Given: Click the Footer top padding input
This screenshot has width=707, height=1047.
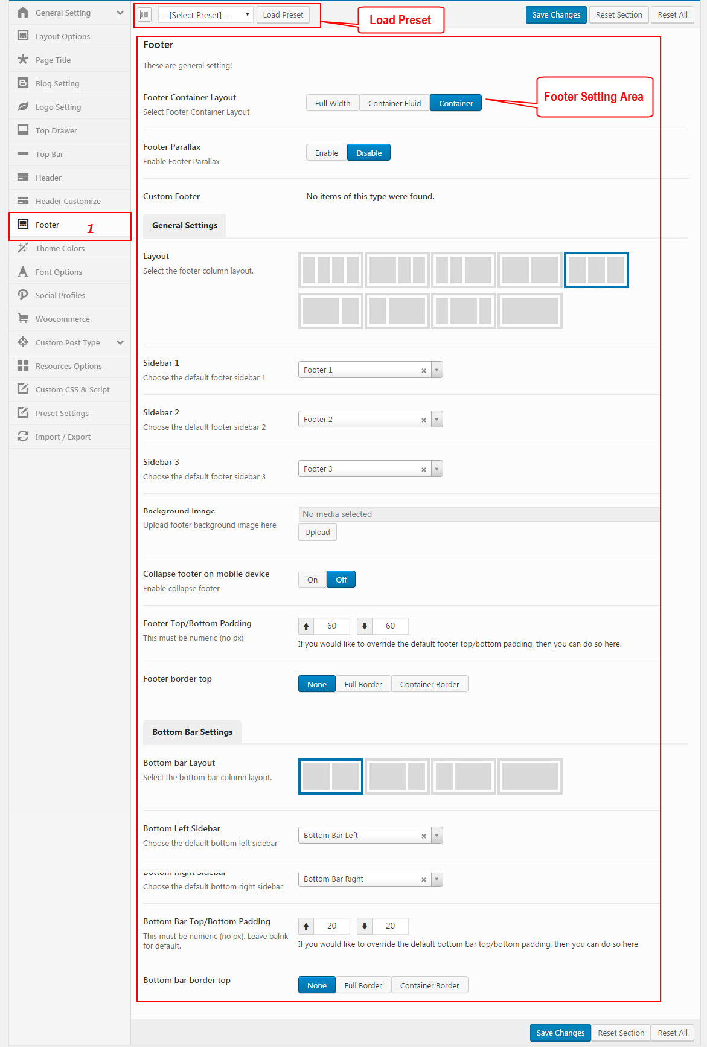Looking at the screenshot, I should (331, 626).
